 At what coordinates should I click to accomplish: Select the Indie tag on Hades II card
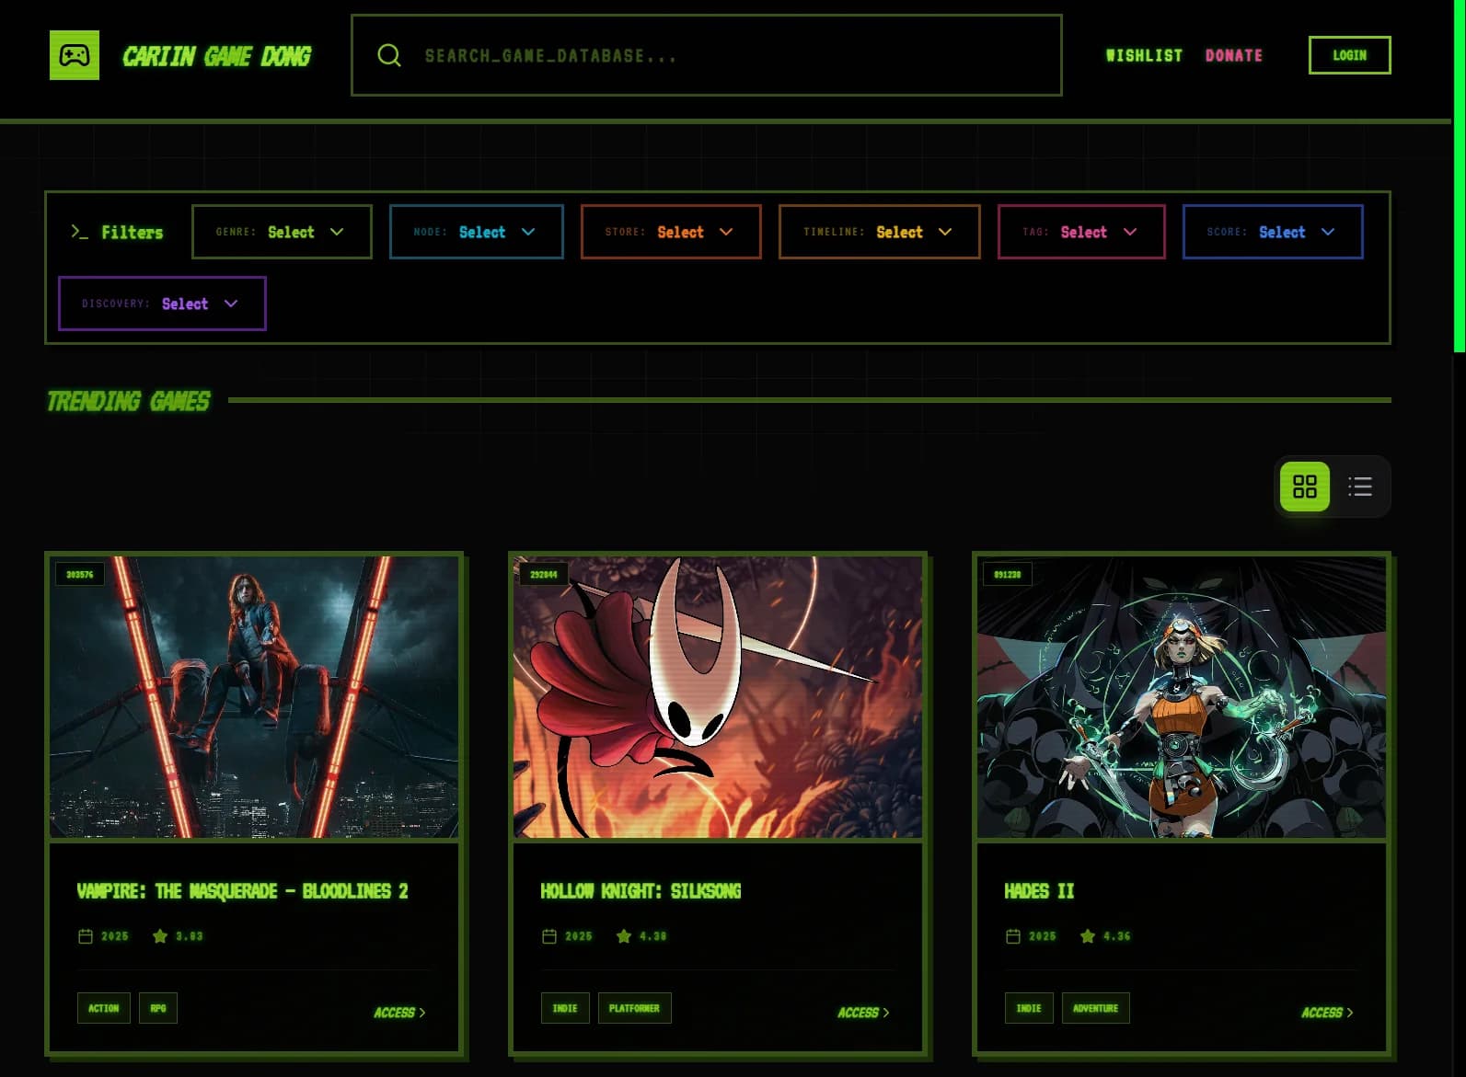coord(1029,1008)
